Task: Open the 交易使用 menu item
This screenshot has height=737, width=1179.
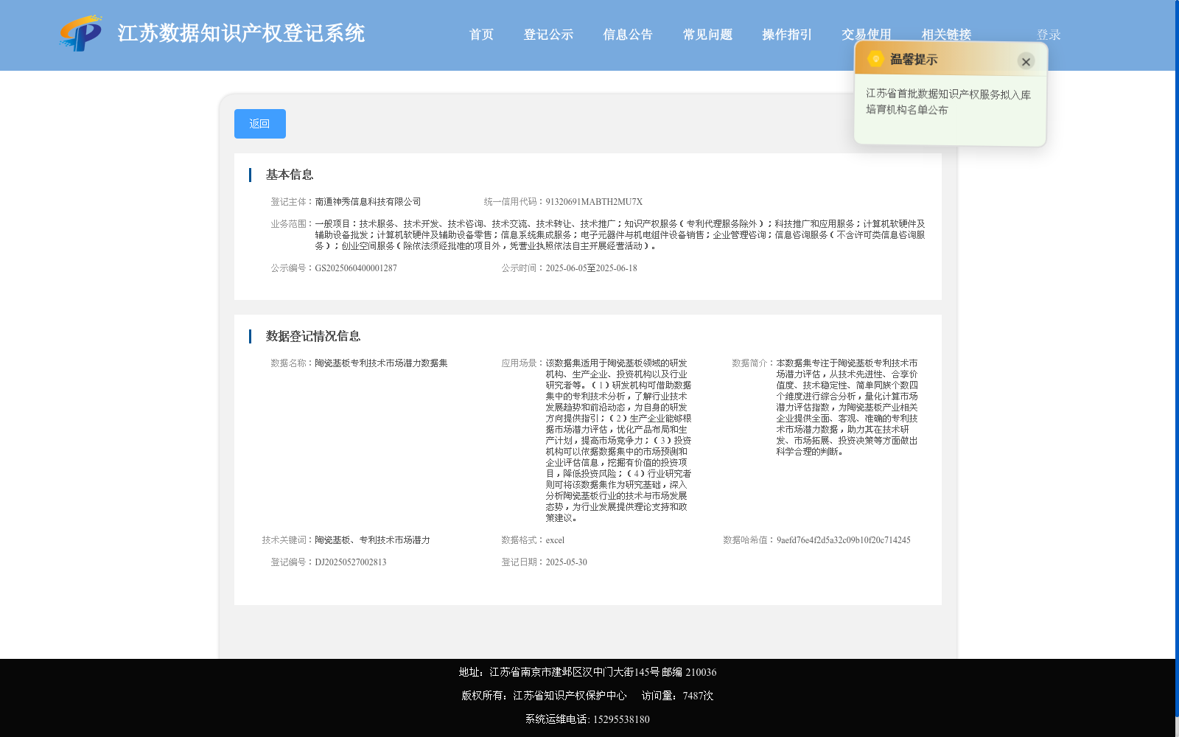Action: coord(867,35)
